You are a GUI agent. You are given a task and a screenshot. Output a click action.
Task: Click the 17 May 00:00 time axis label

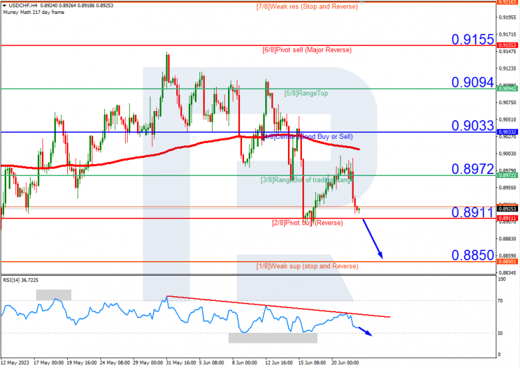pyautogui.click(x=49, y=363)
